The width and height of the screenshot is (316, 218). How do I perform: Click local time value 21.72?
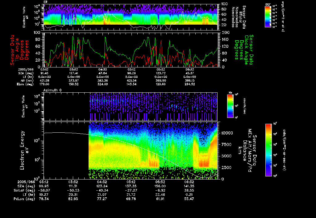point(131,195)
